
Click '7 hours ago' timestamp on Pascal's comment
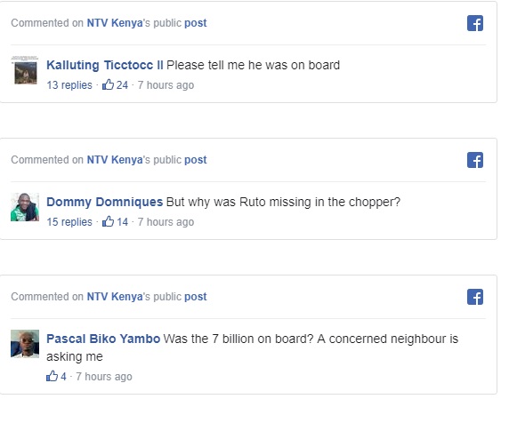point(104,376)
